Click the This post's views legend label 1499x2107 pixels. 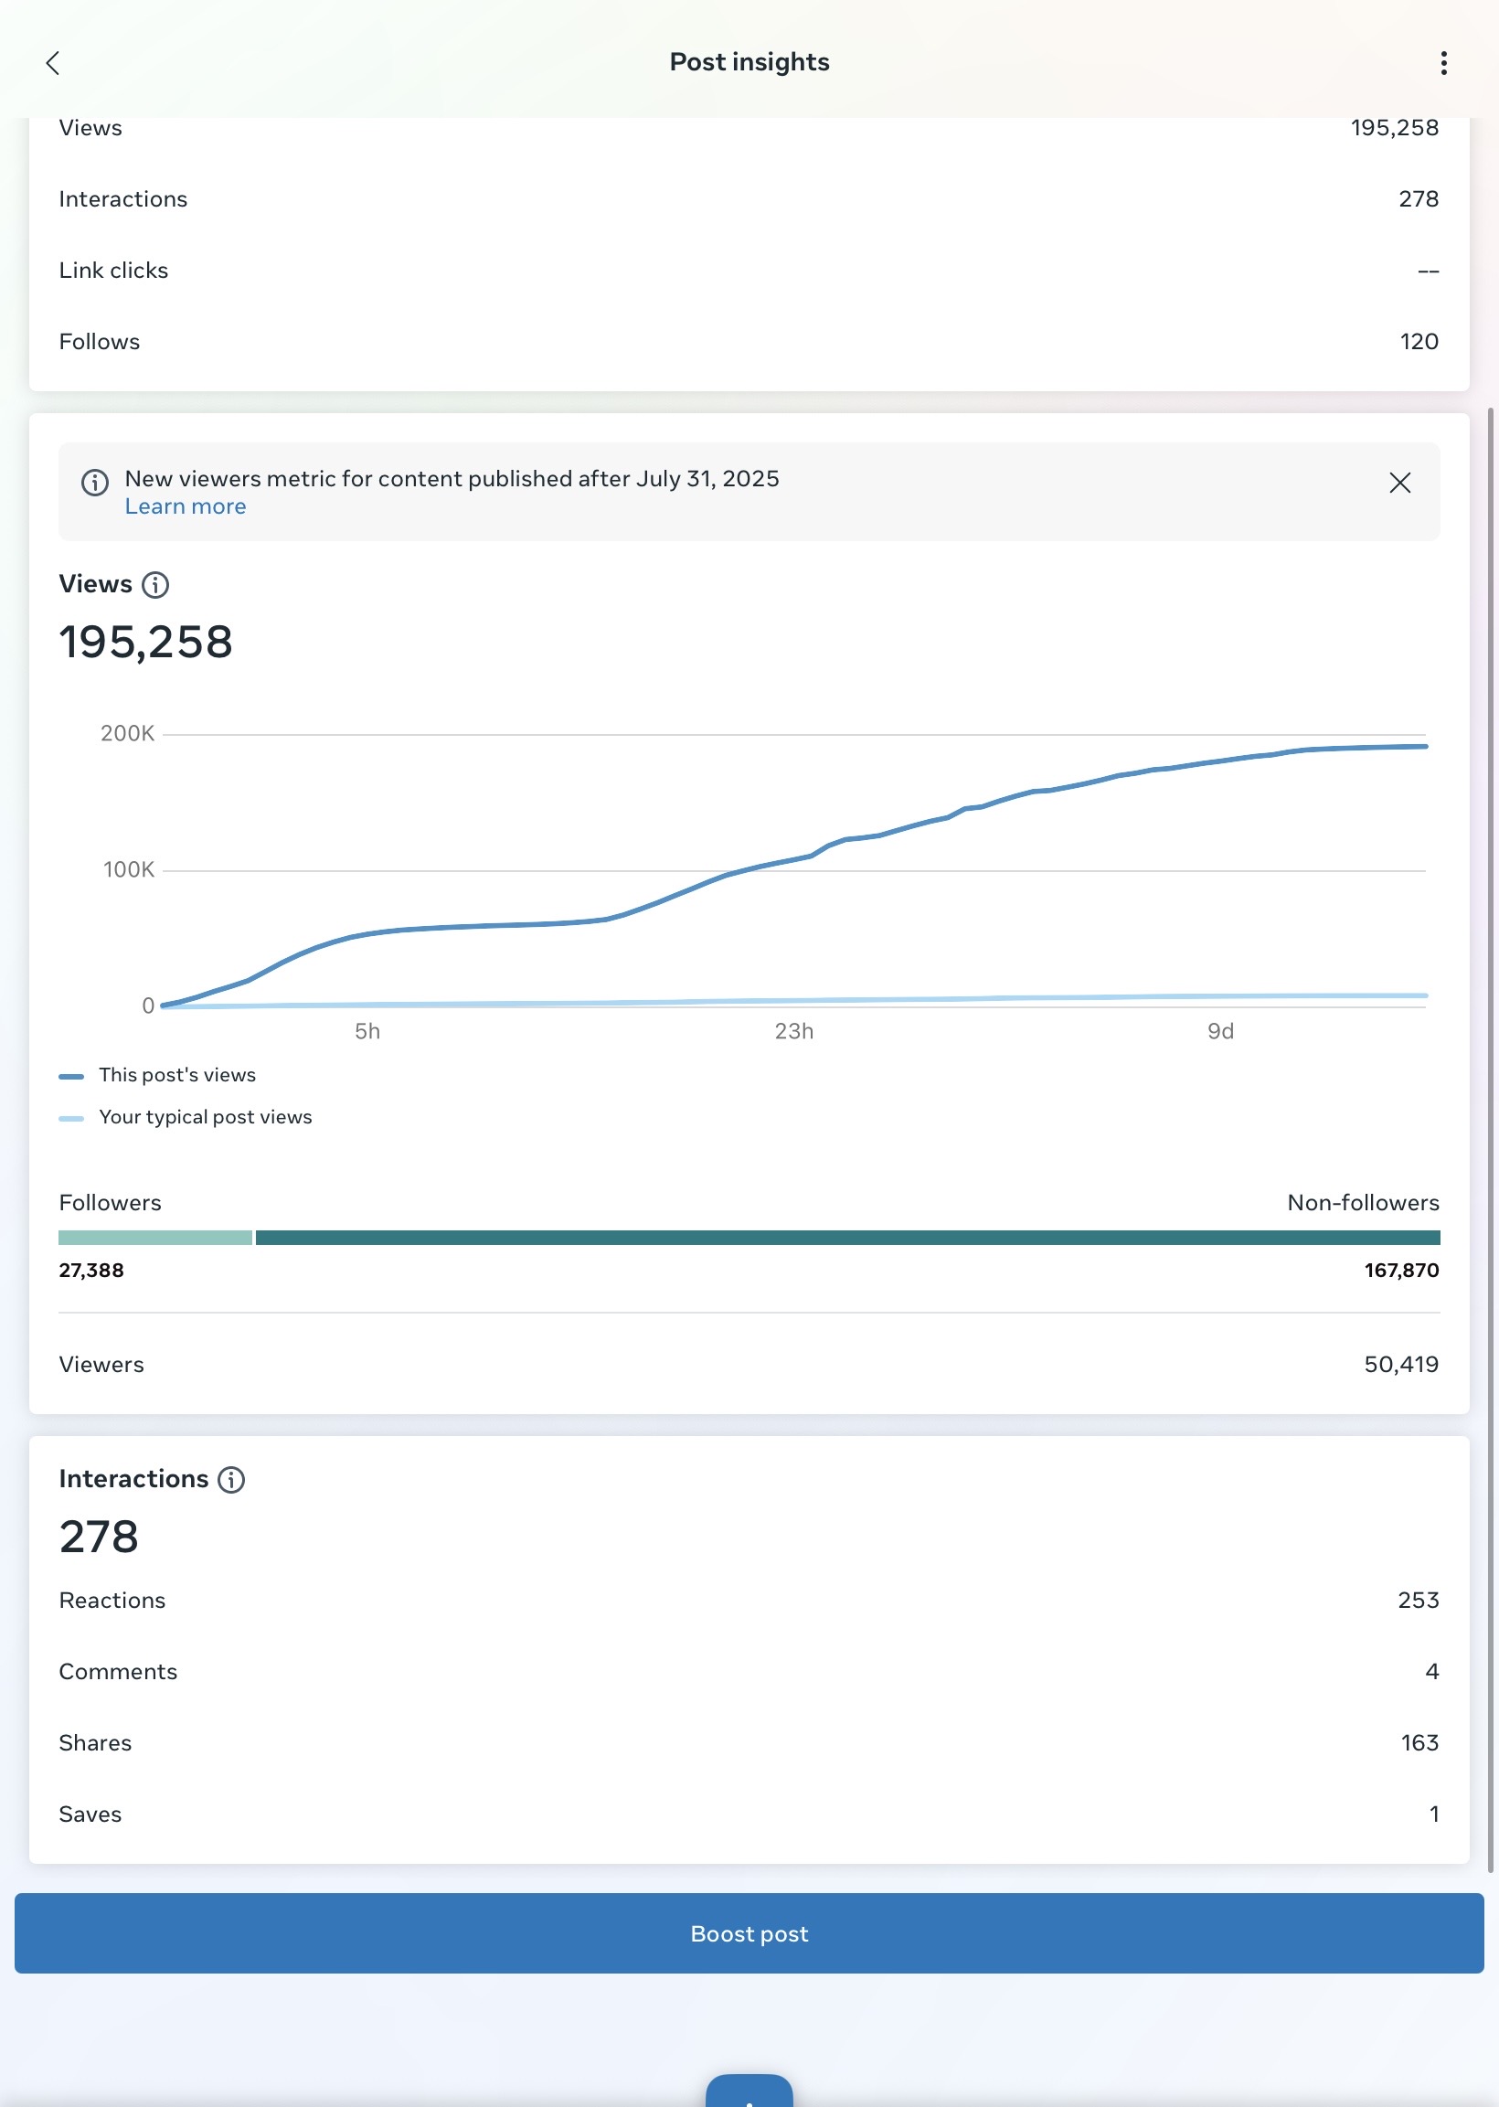[177, 1075]
